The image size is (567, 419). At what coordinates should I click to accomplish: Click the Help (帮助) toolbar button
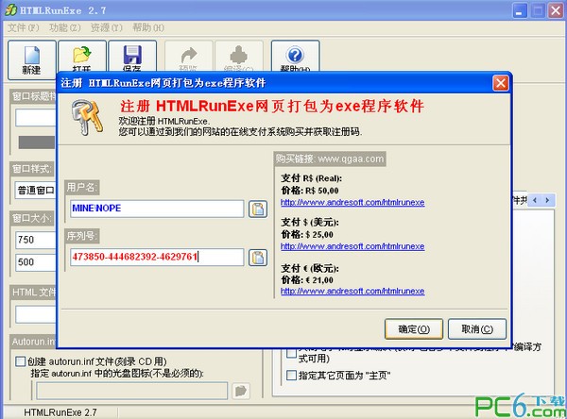coord(296,57)
